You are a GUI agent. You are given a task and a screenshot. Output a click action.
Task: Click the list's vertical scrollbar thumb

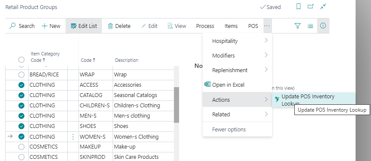pos(177,105)
